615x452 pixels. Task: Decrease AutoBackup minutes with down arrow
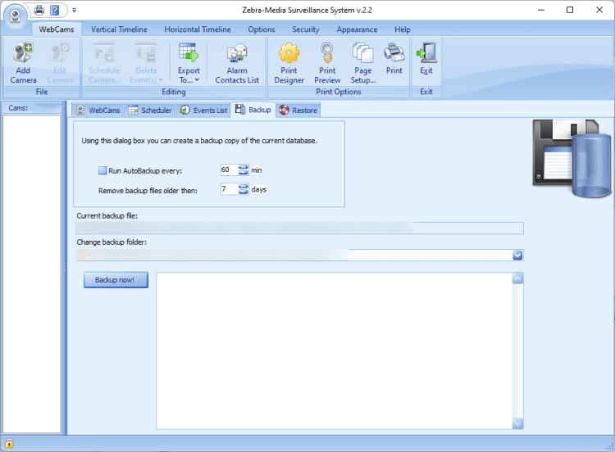tap(244, 172)
